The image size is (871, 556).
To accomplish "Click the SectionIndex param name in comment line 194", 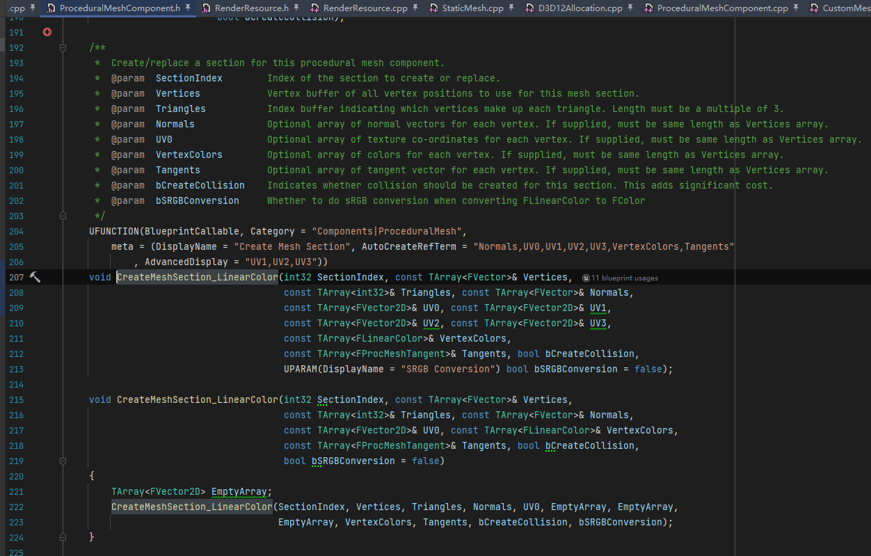I will click(189, 78).
